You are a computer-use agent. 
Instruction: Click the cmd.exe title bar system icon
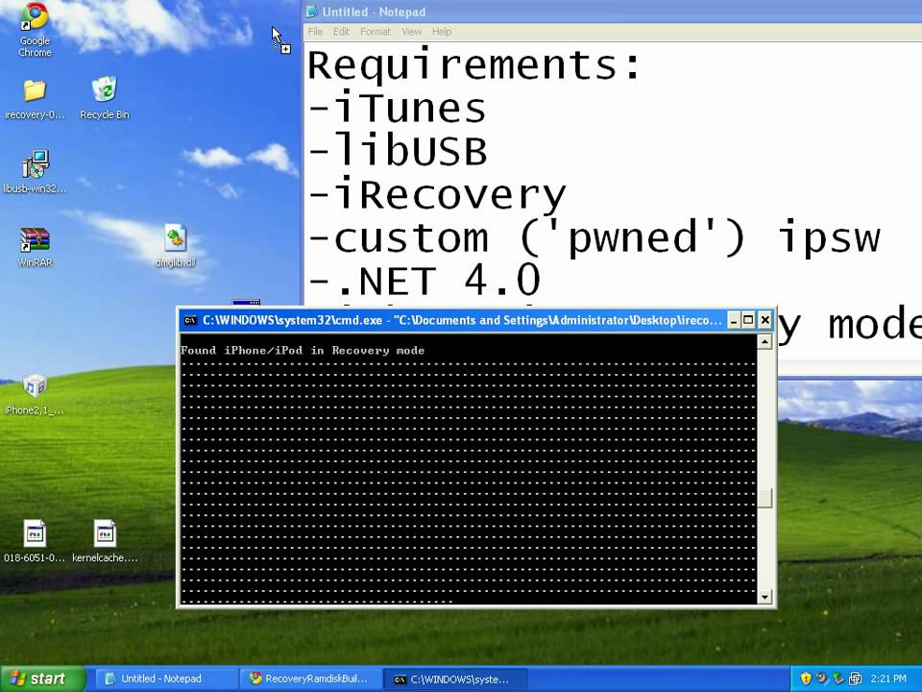(190, 321)
